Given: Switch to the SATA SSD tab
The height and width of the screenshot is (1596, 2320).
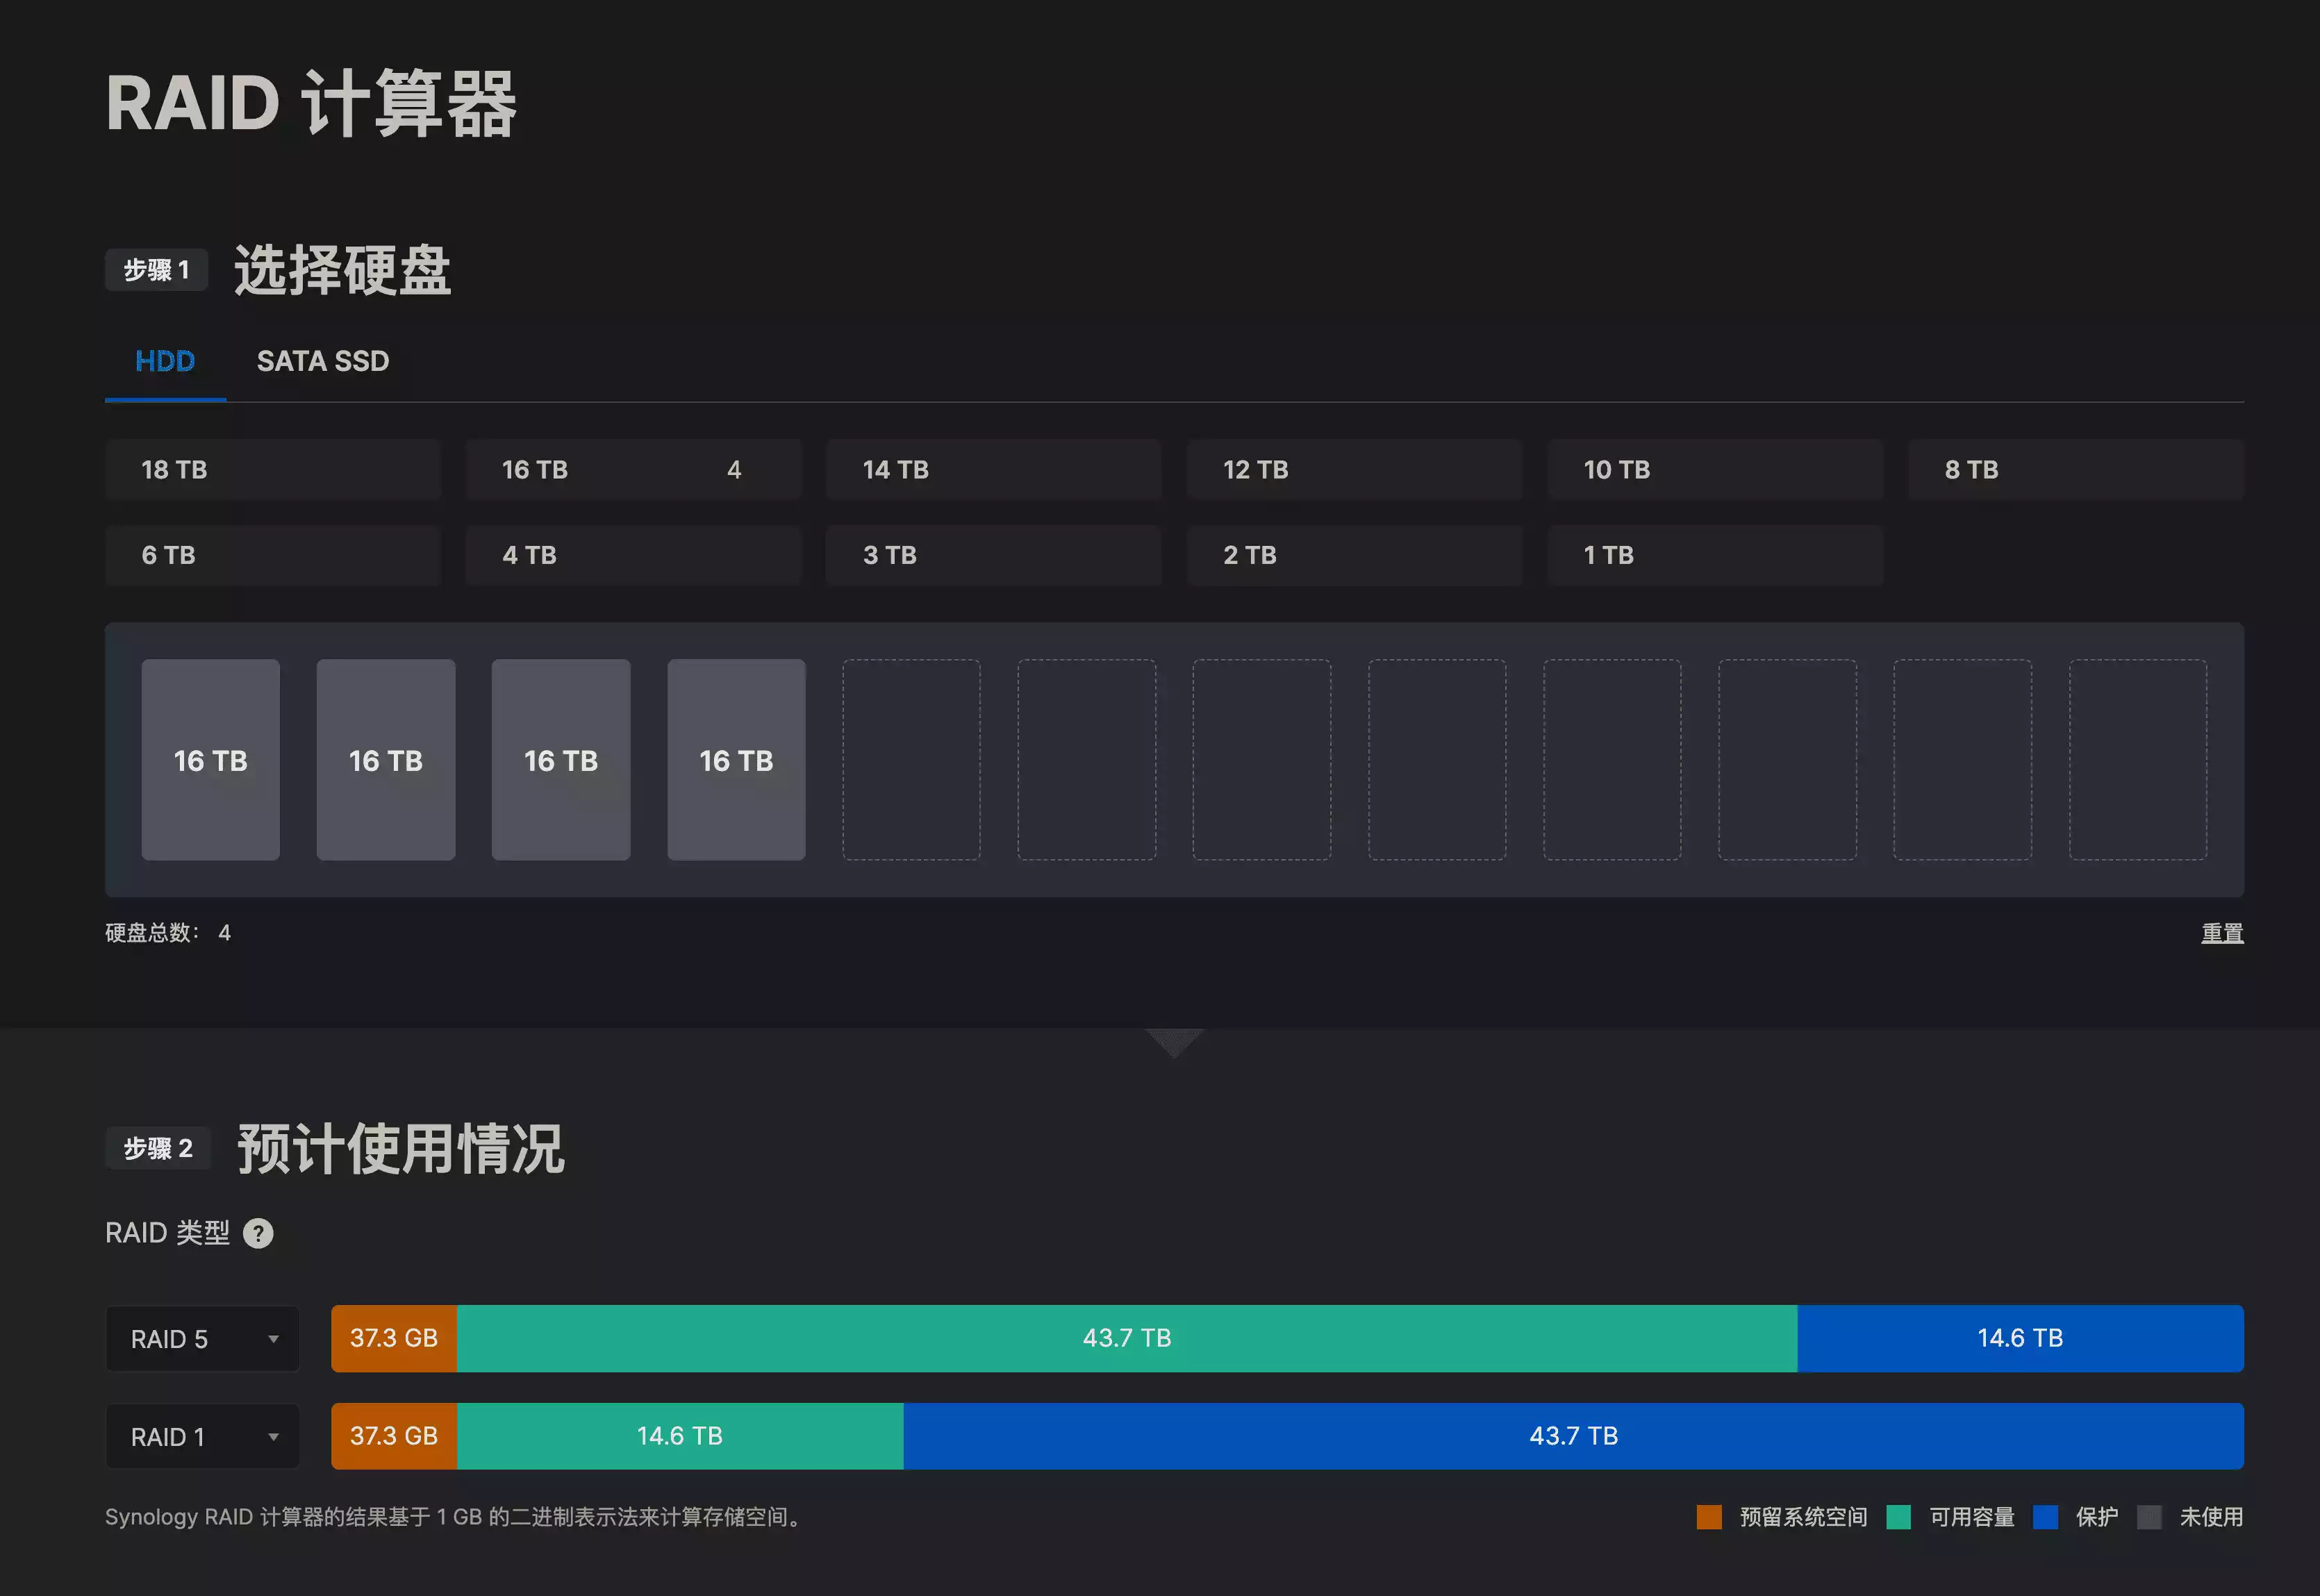Looking at the screenshot, I should pyautogui.click(x=322, y=361).
